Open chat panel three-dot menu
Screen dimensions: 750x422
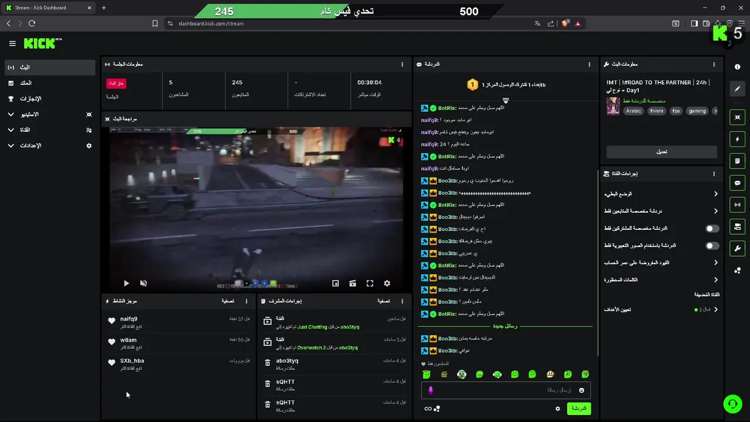pos(589,64)
